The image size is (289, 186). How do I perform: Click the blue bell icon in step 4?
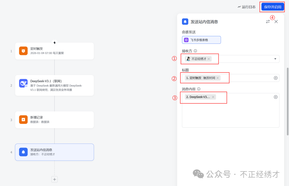pos(23,152)
